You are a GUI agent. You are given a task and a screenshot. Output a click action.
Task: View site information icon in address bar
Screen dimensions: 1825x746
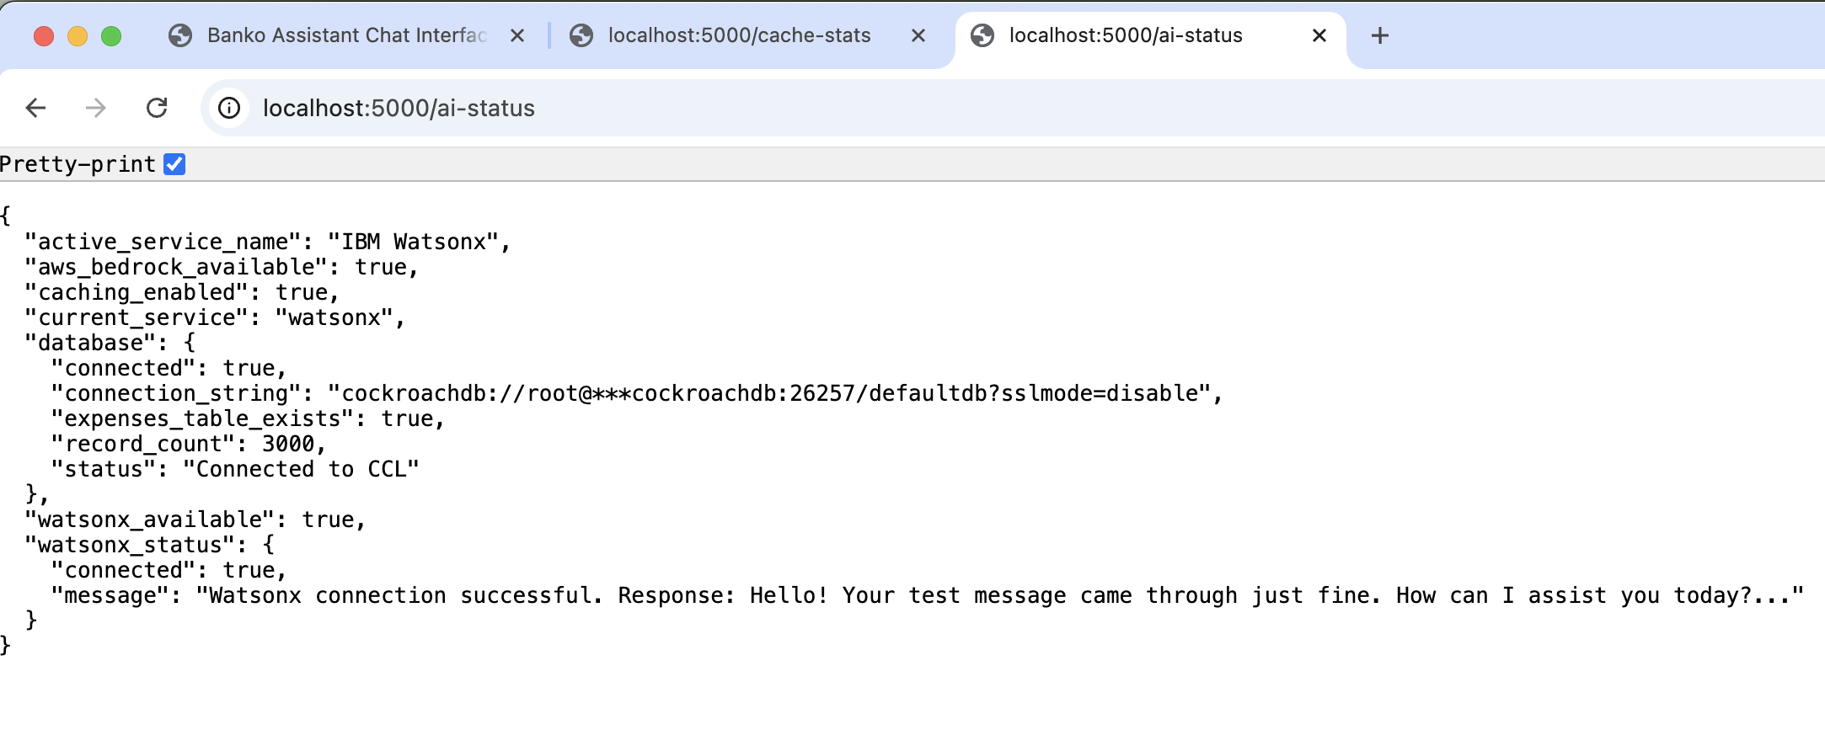click(229, 108)
